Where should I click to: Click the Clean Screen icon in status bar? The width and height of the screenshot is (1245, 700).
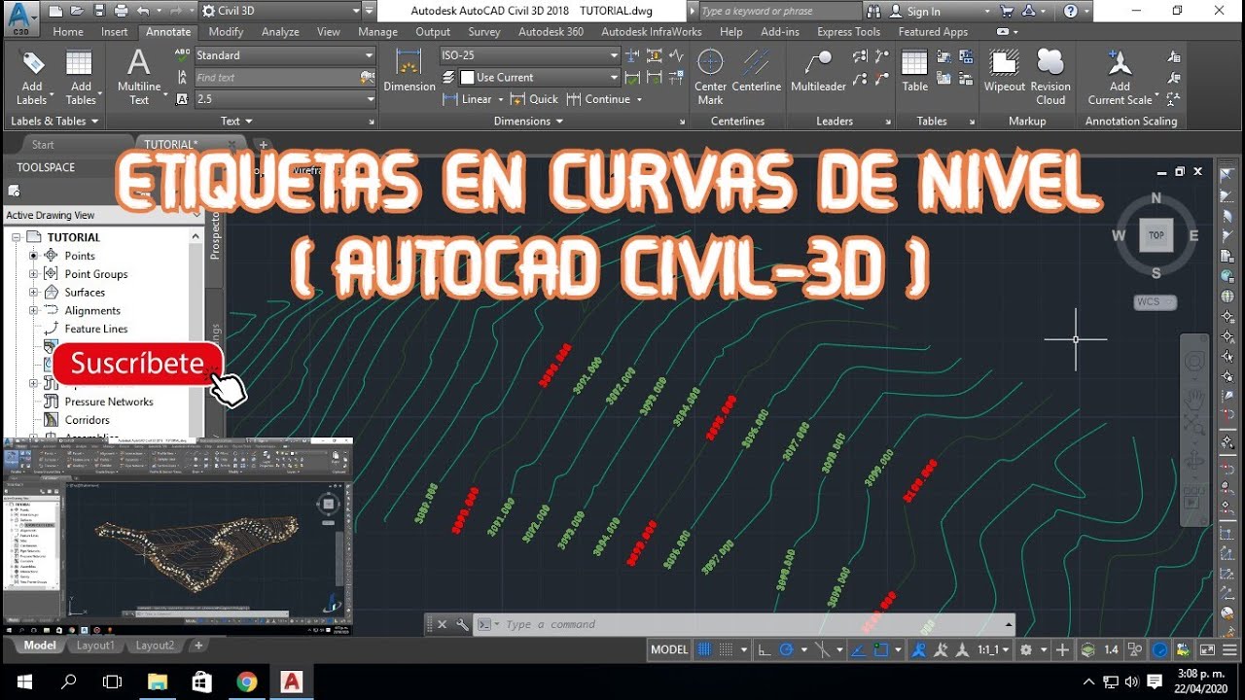click(x=1207, y=649)
